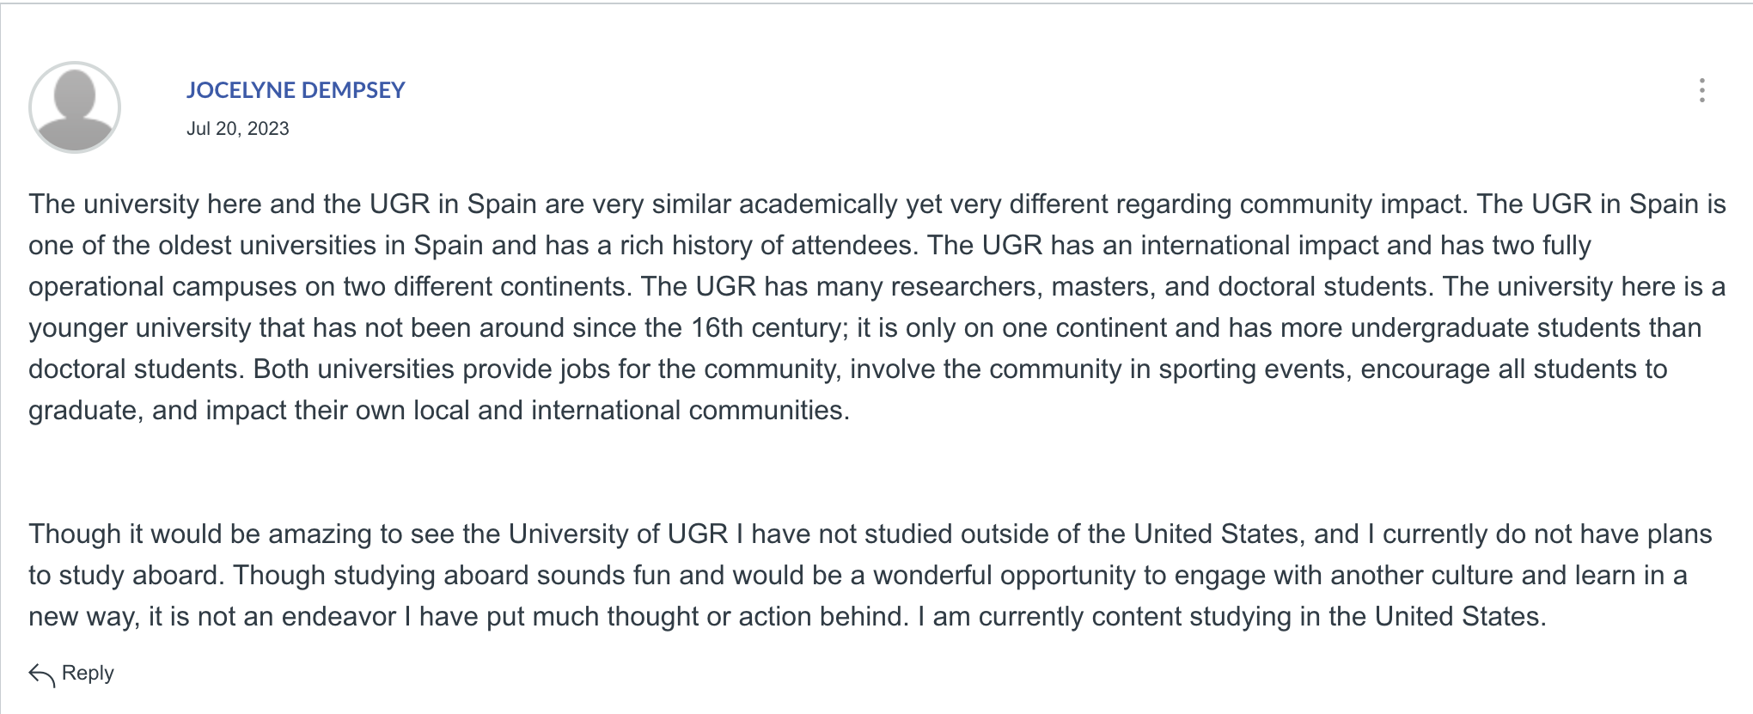Click the gray user avatar of Jocelyne Dempsey

pos(75,107)
